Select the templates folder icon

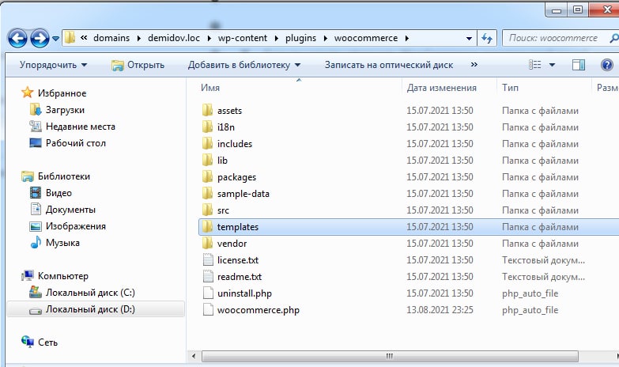point(207,226)
